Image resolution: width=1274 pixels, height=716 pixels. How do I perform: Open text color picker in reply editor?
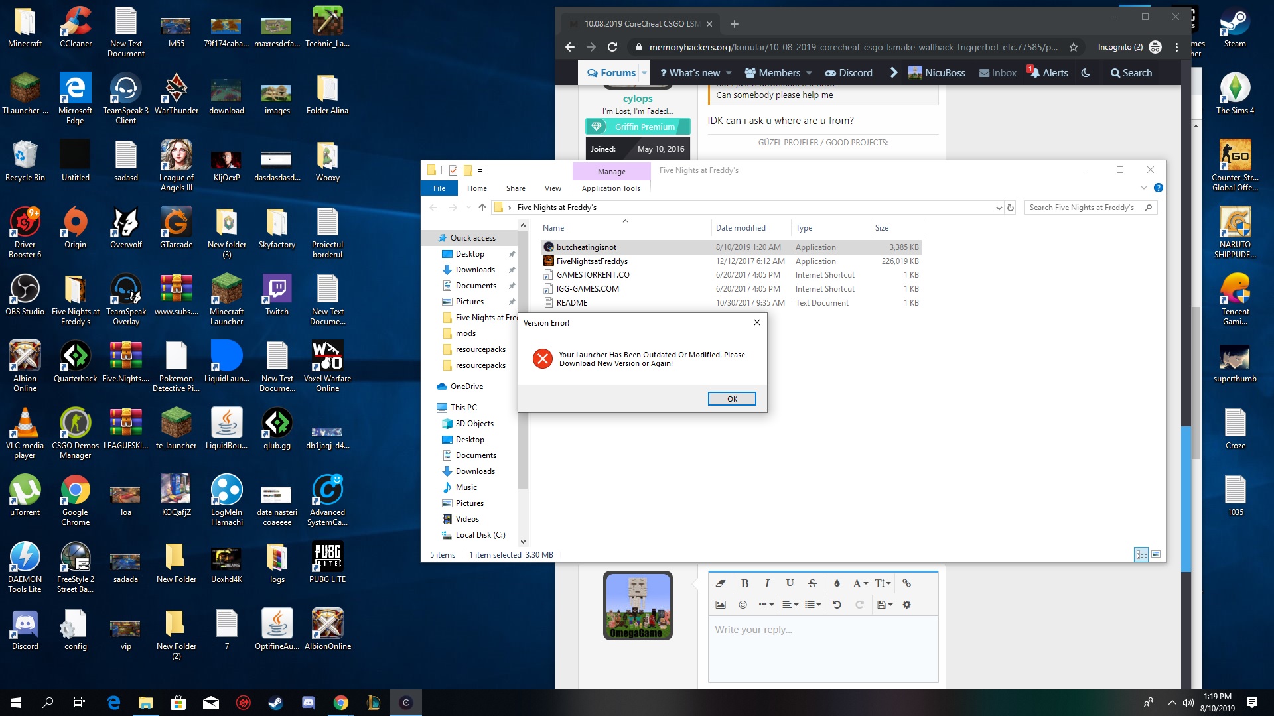click(837, 583)
